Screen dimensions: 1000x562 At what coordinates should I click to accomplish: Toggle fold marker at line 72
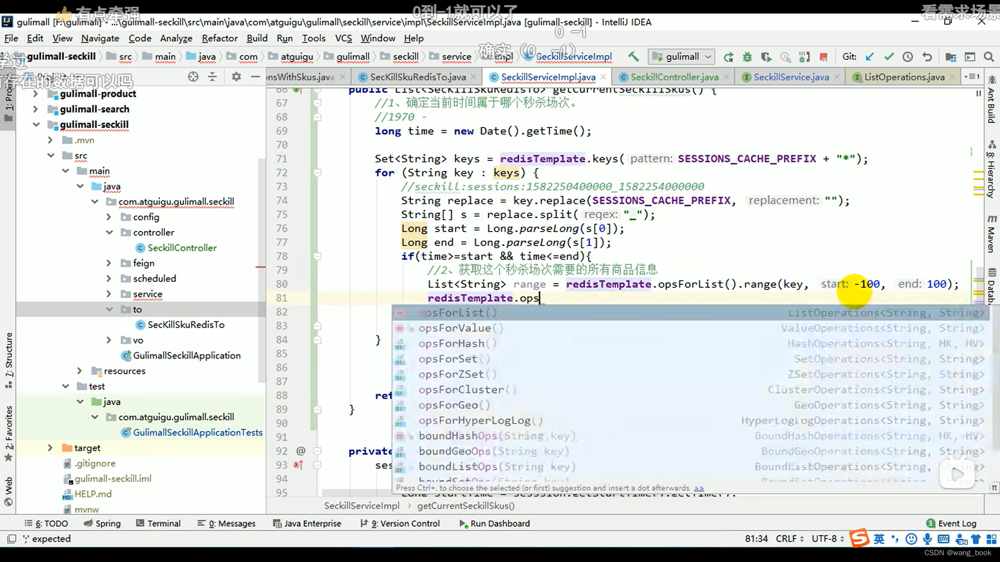click(x=317, y=173)
